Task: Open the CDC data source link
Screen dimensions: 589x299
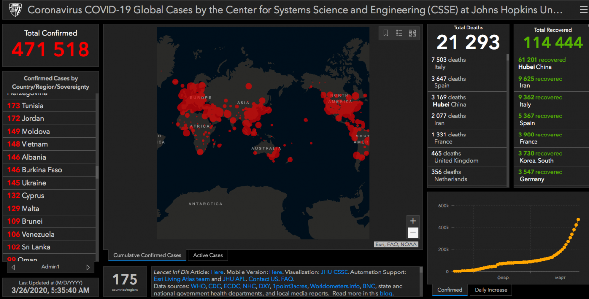Action: [215, 286]
